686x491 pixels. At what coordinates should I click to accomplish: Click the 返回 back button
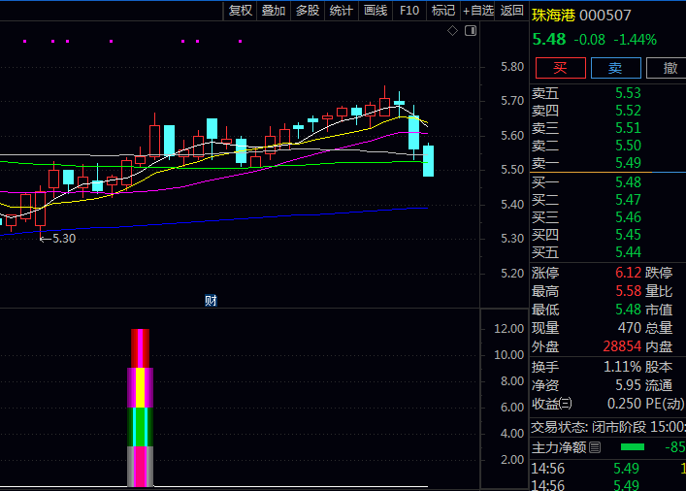coord(512,11)
